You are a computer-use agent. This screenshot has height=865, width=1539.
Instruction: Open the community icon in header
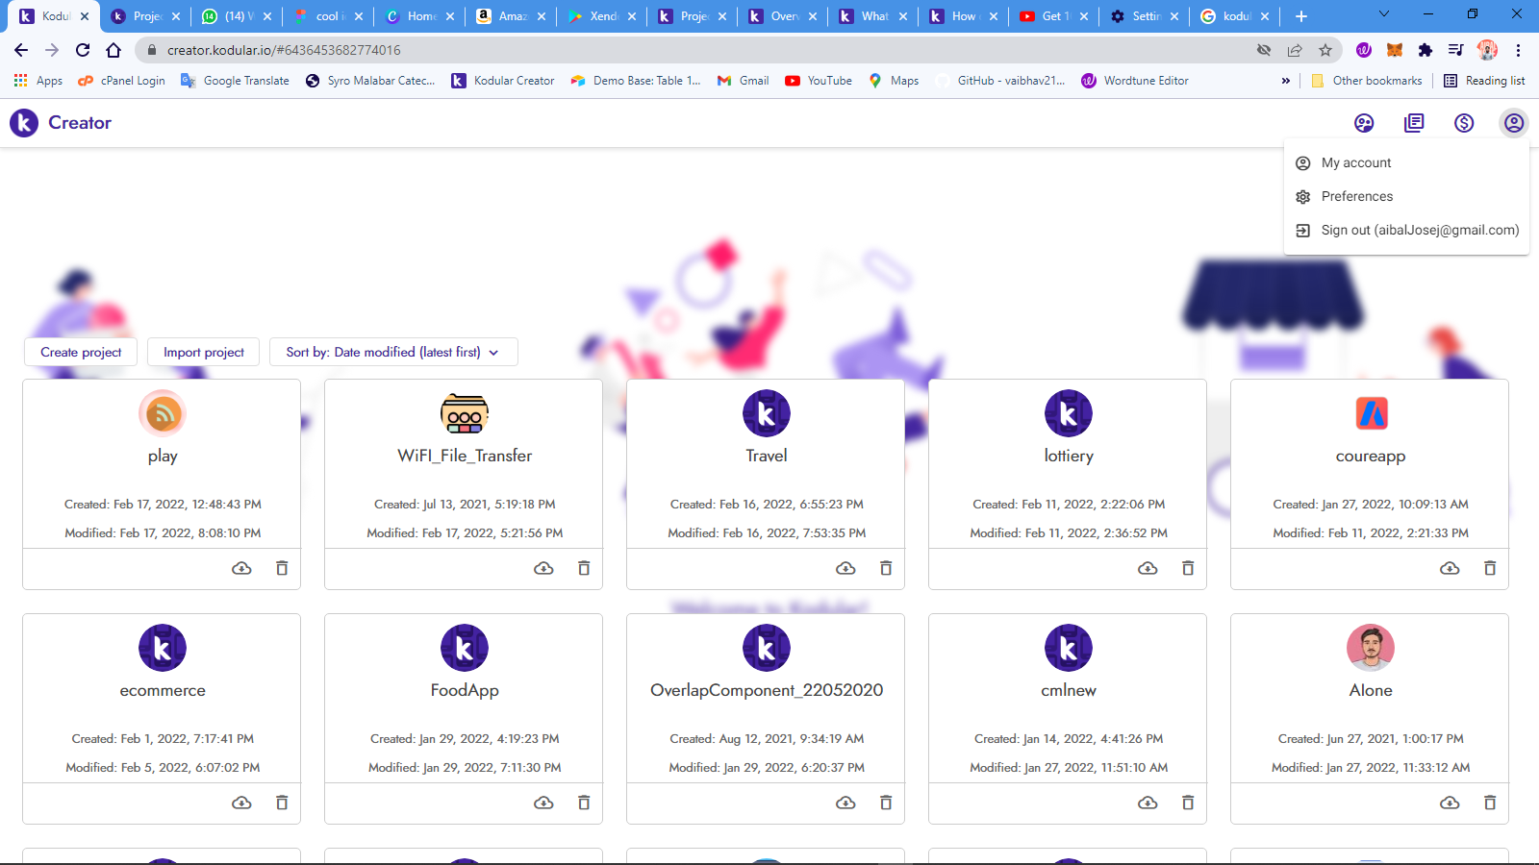pos(1364,123)
